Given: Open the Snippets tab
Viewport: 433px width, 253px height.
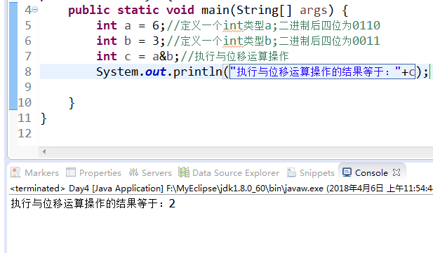Looking at the screenshot, I should pos(311,172).
